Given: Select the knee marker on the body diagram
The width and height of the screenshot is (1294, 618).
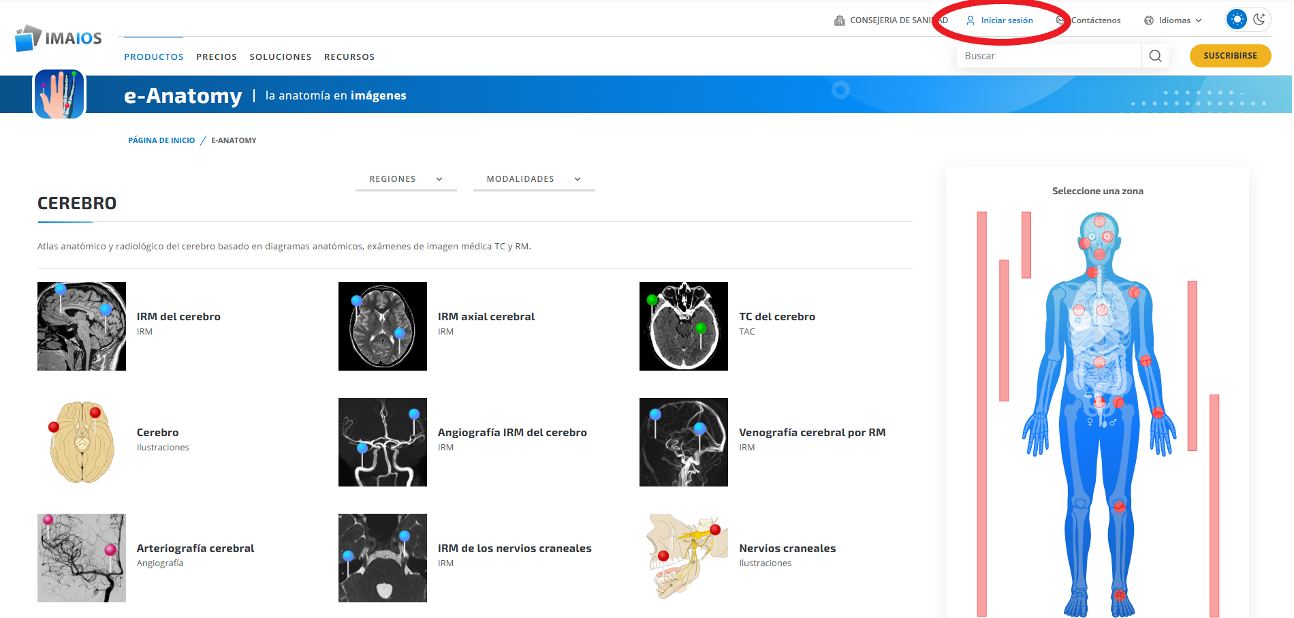Looking at the screenshot, I should [1120, 506].
